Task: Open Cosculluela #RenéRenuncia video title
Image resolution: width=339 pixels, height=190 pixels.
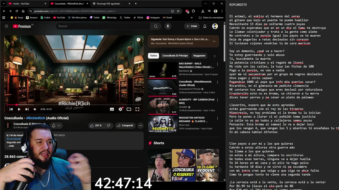Action: click(x=195, y=83)
